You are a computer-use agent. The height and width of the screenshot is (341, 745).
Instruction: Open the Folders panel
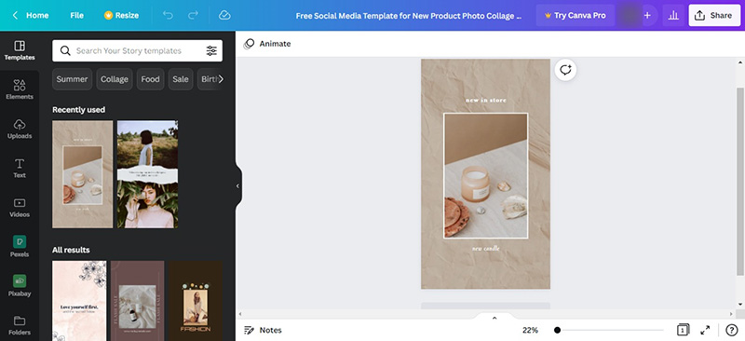[20, 325]
